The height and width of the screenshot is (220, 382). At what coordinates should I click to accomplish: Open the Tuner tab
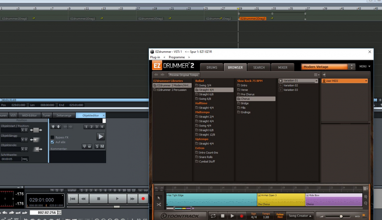[47, 116]
